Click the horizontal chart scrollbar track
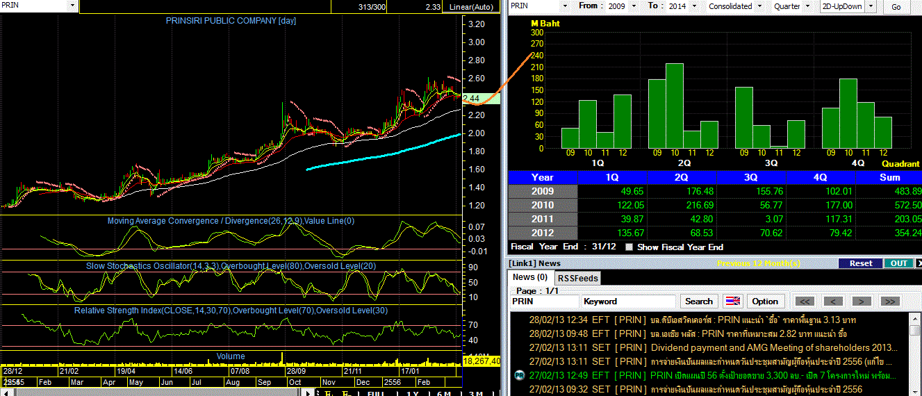The width and height of the screenshot is (922, 396). coord(158,392)
